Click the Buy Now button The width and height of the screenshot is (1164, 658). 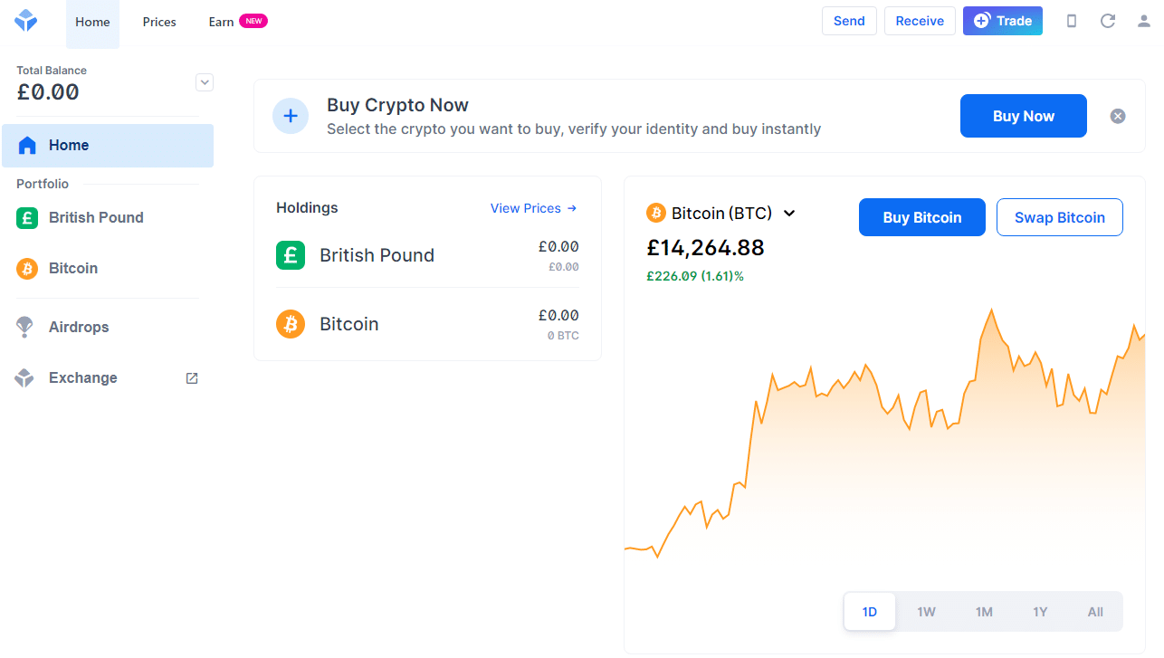(x=1024, y=116)
